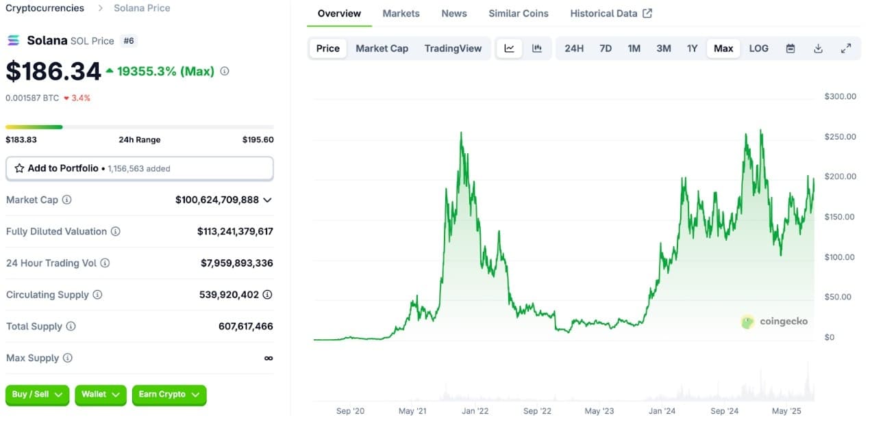Go to Cryptocurrencies breadcrumb link
872x422 pixels.
[x=45, y=8]
